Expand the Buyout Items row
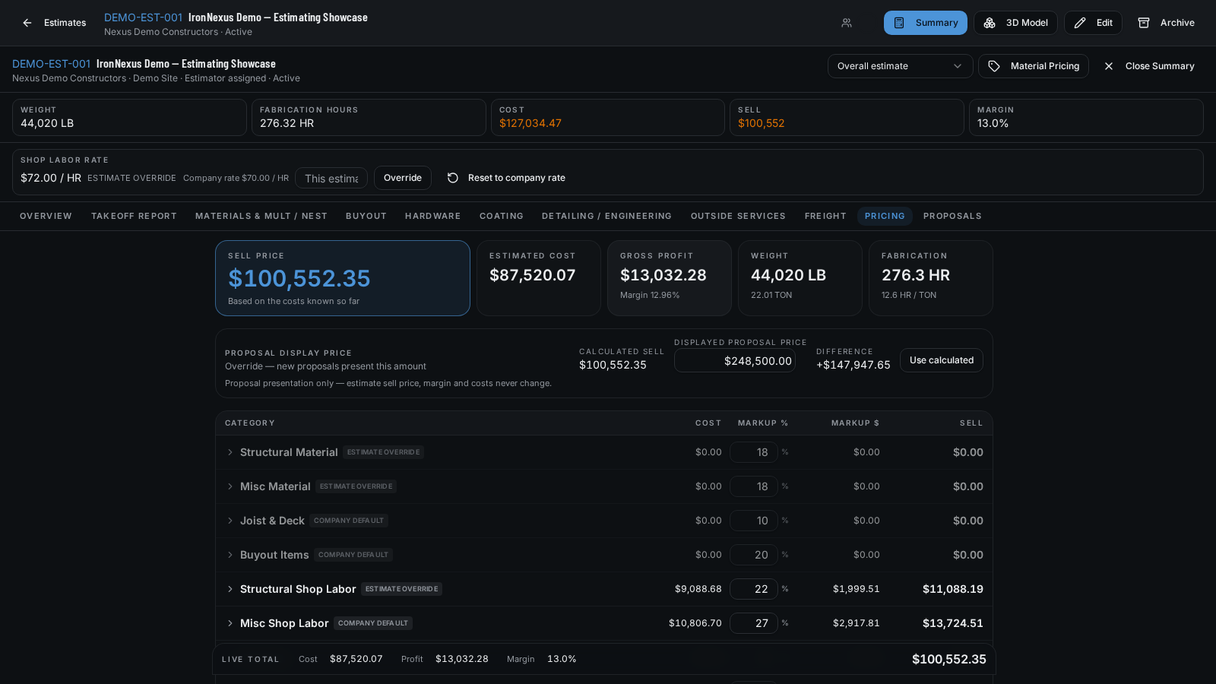This screenshot has width=1216, height=684. [x=230, y=555]
